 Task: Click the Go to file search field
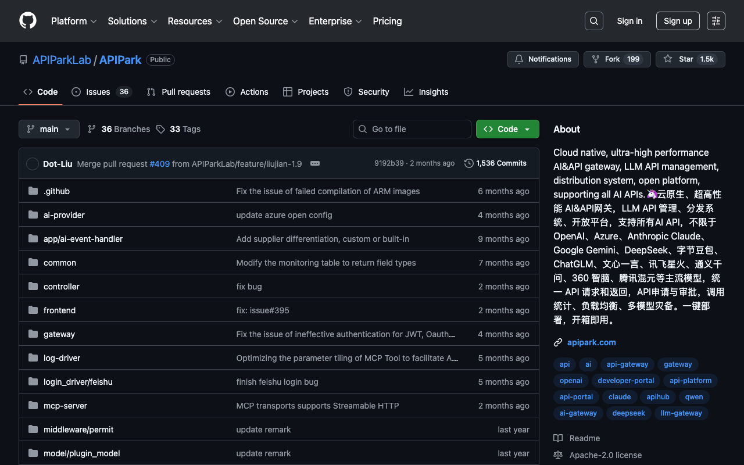(412, 129)
